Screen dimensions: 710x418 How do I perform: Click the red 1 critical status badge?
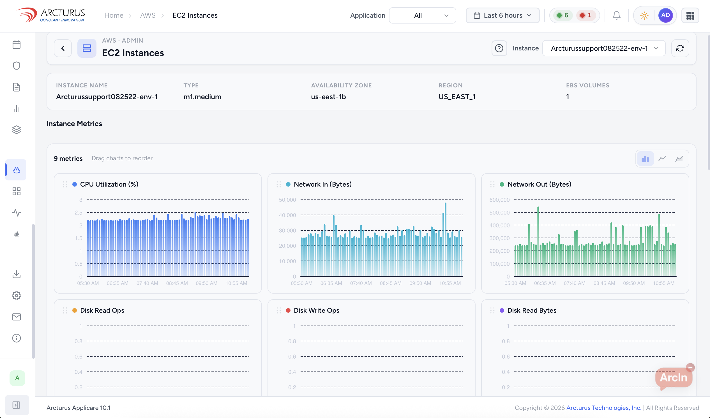point(585,15)
